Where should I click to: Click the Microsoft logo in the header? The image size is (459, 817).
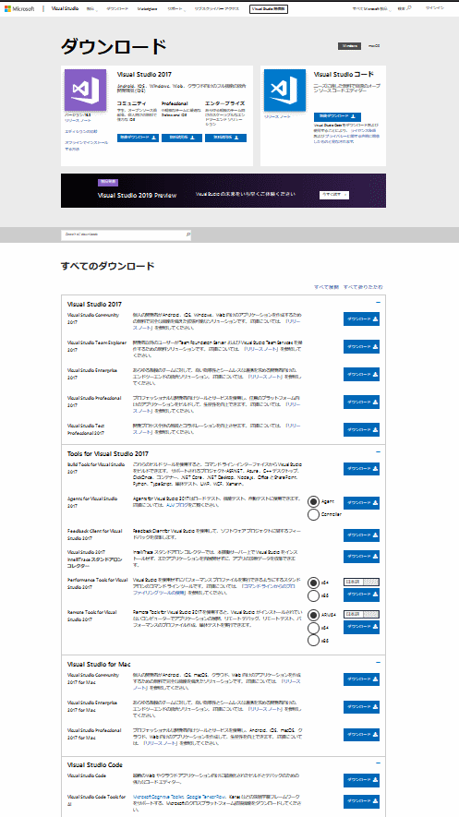(19, 9)
